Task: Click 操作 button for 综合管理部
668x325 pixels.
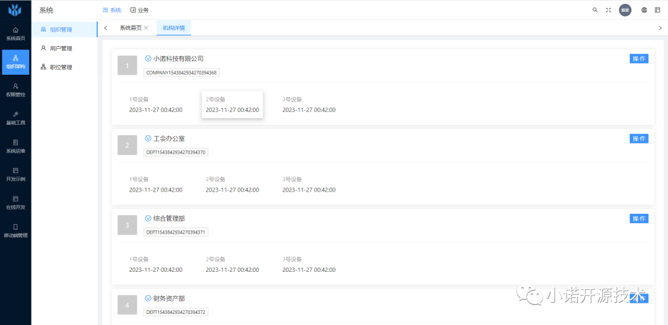Action: click(x=639, y=219)
